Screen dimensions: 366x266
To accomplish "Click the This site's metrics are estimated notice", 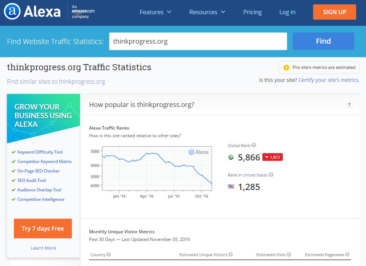I will 319,67.
